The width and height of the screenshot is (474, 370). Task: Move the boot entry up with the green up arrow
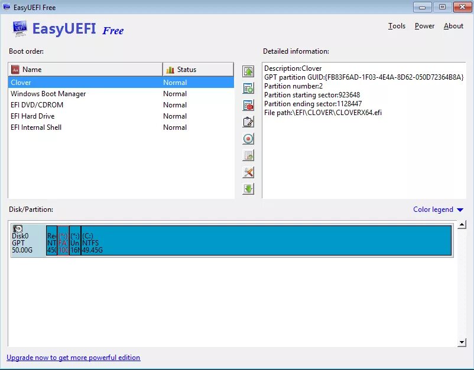tap(248, 71)
